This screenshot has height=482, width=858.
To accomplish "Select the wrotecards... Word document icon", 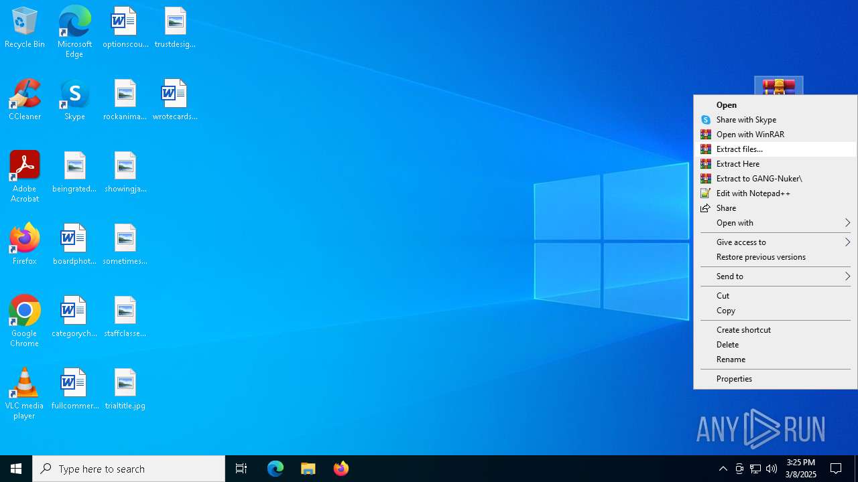I will tap(175, 100).
